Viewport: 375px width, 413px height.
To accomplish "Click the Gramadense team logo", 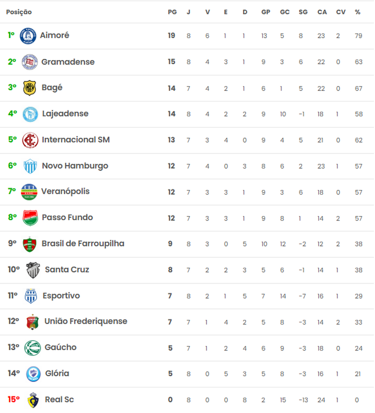I will [29, 62].
